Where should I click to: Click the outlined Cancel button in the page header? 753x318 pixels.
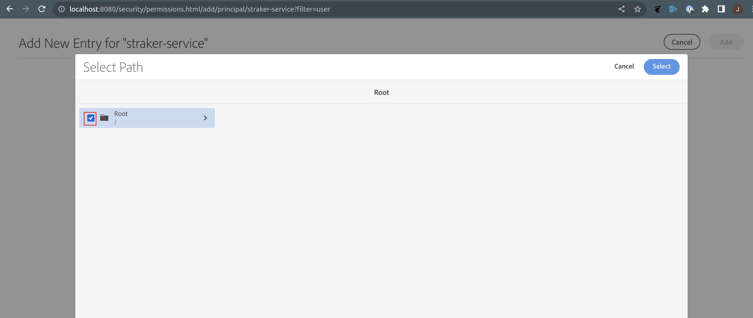click(x=682, y=42)
